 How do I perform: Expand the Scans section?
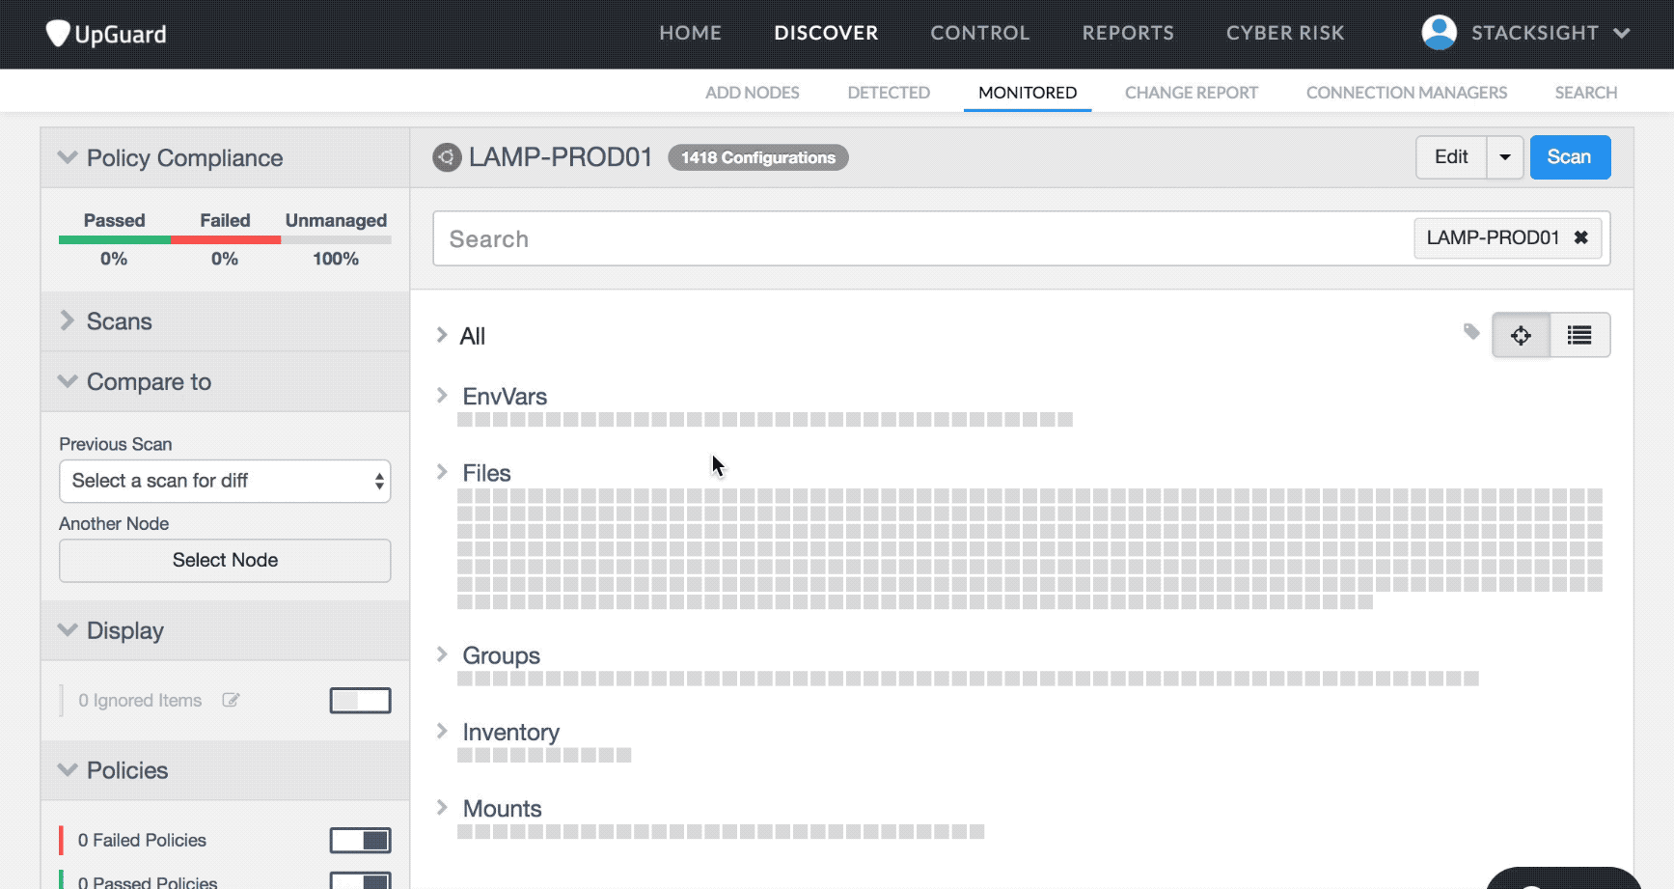pos(68,320)
